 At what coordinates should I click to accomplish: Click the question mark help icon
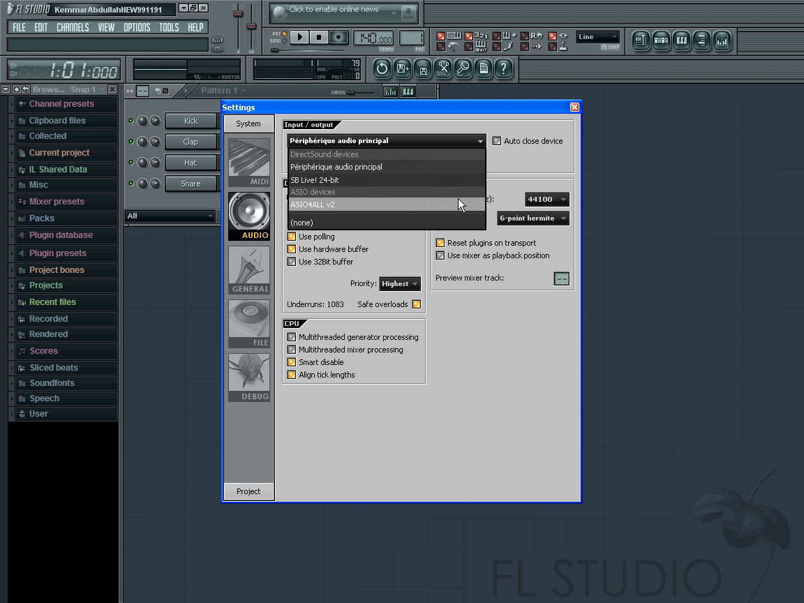(503, 68)
